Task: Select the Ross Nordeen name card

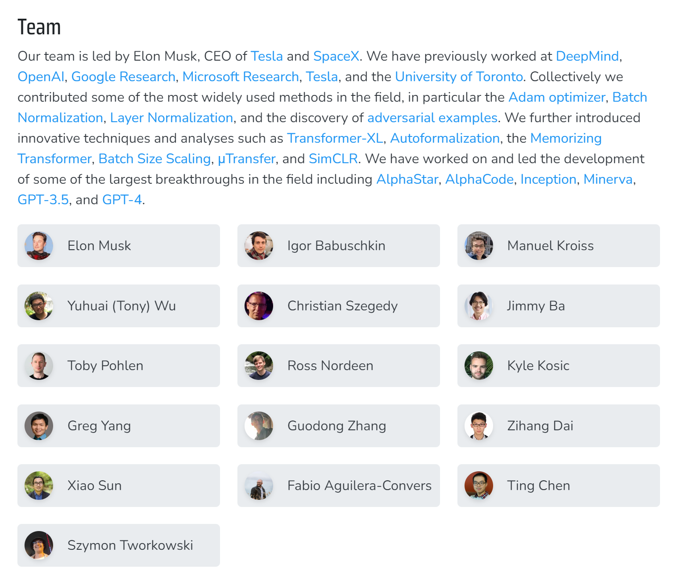Action: [339, 366]
